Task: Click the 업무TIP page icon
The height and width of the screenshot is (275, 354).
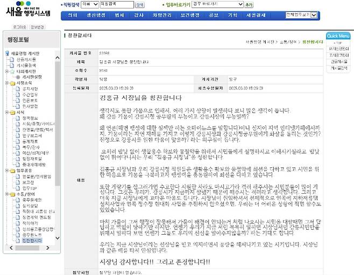Action: (18, 188)
